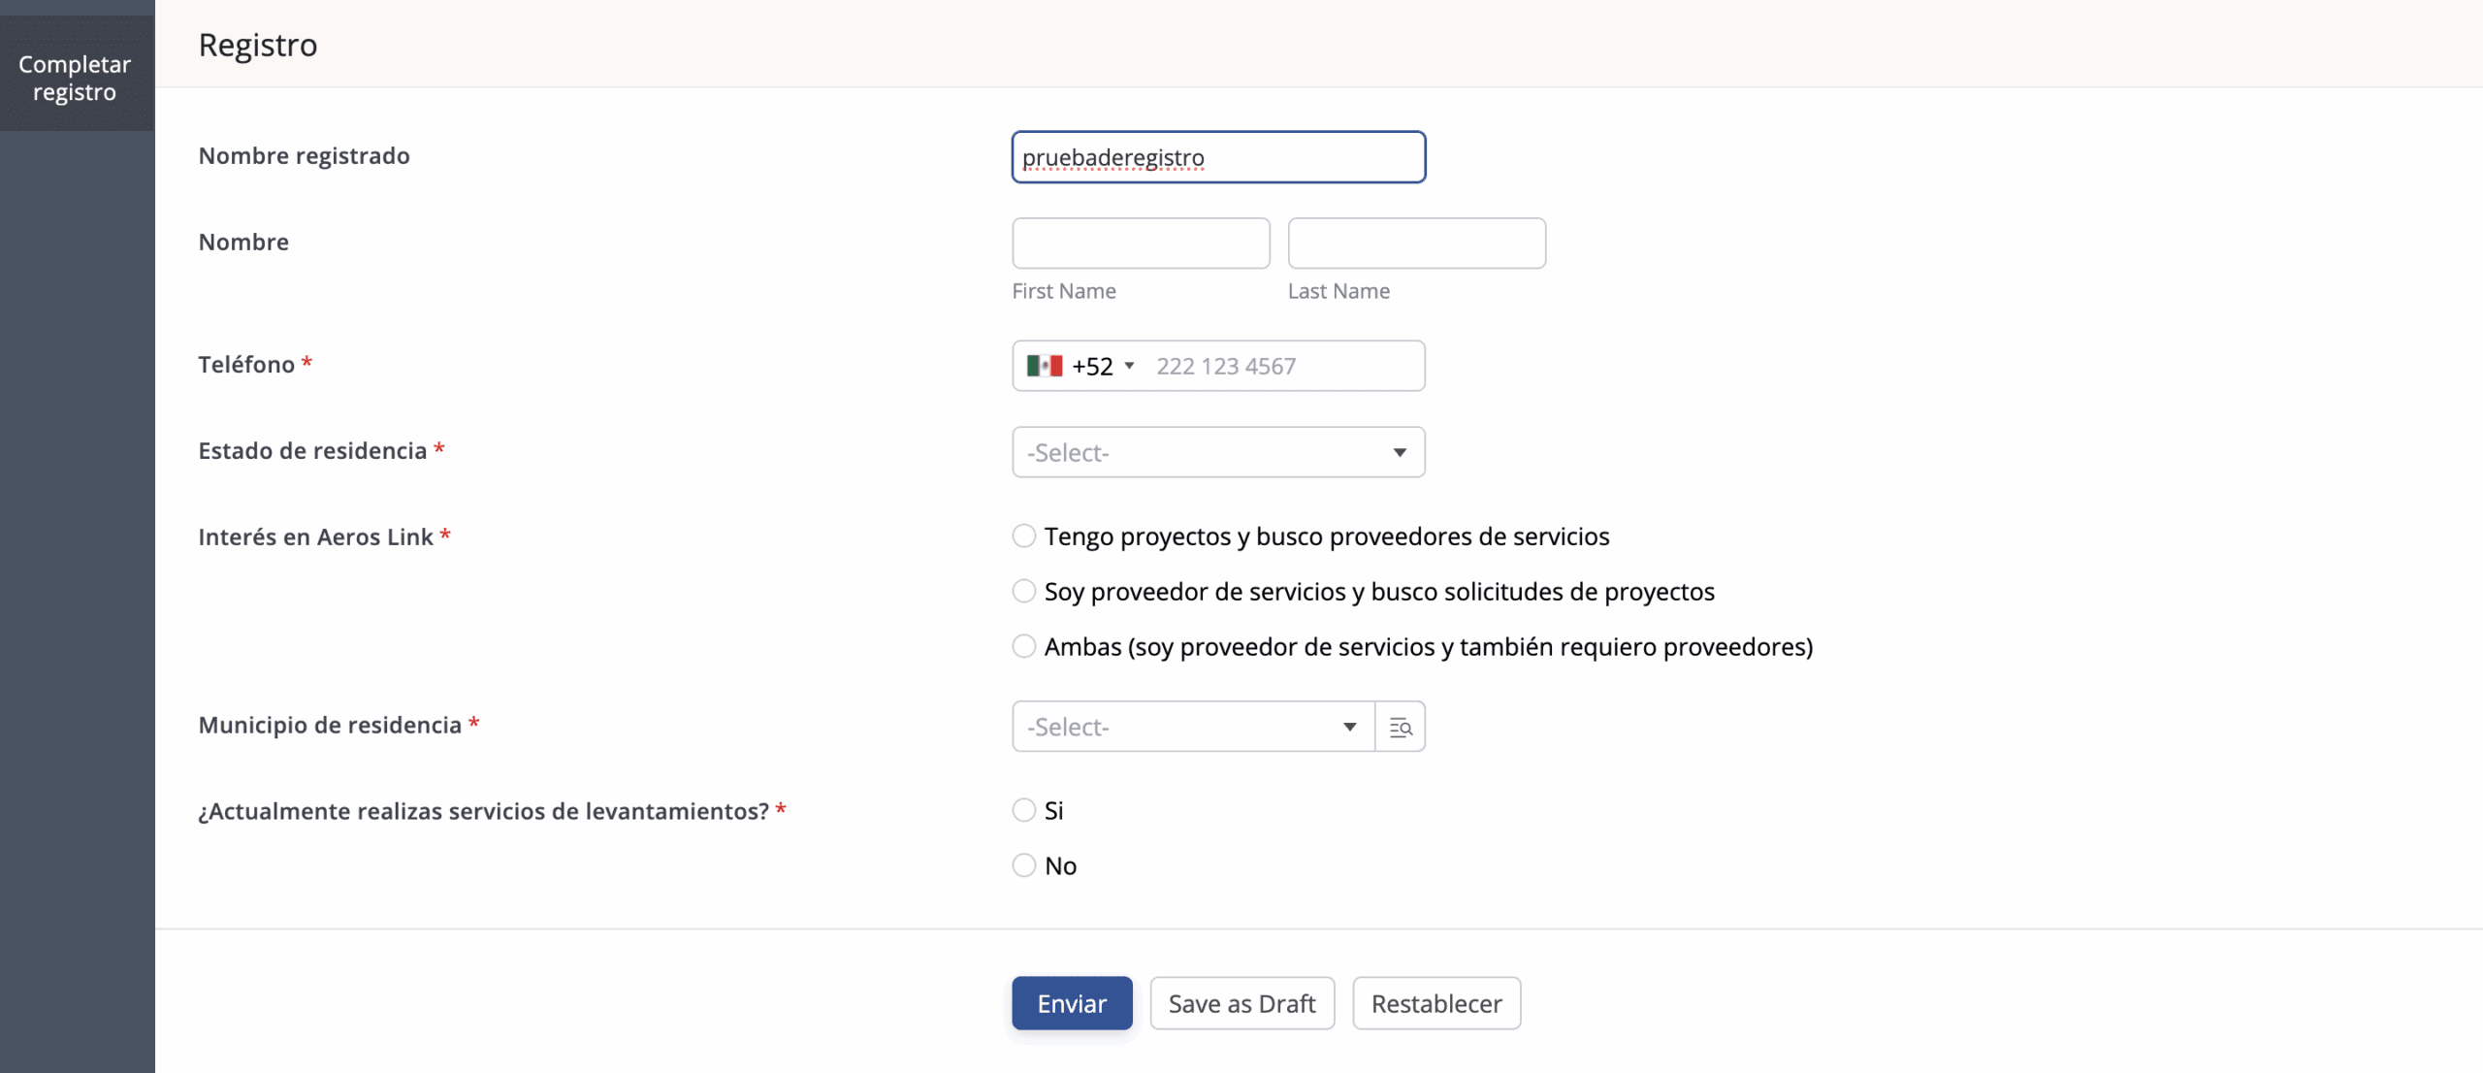This screenshot has height=1073, width=2483.
Task: Click the 'Interés en Aeros Link' label
Action: [316, 537]
